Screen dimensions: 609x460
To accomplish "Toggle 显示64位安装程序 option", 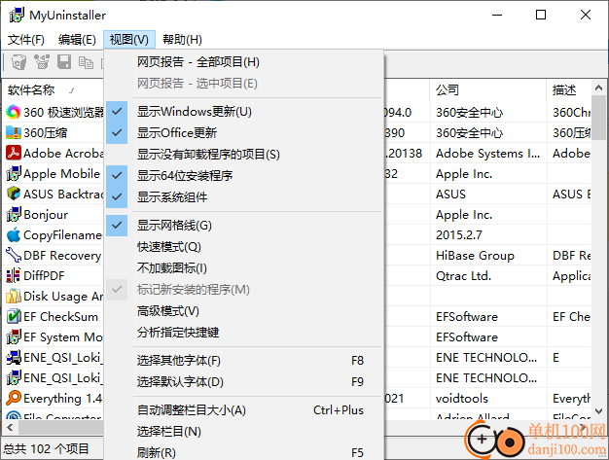I will [244, 175].
